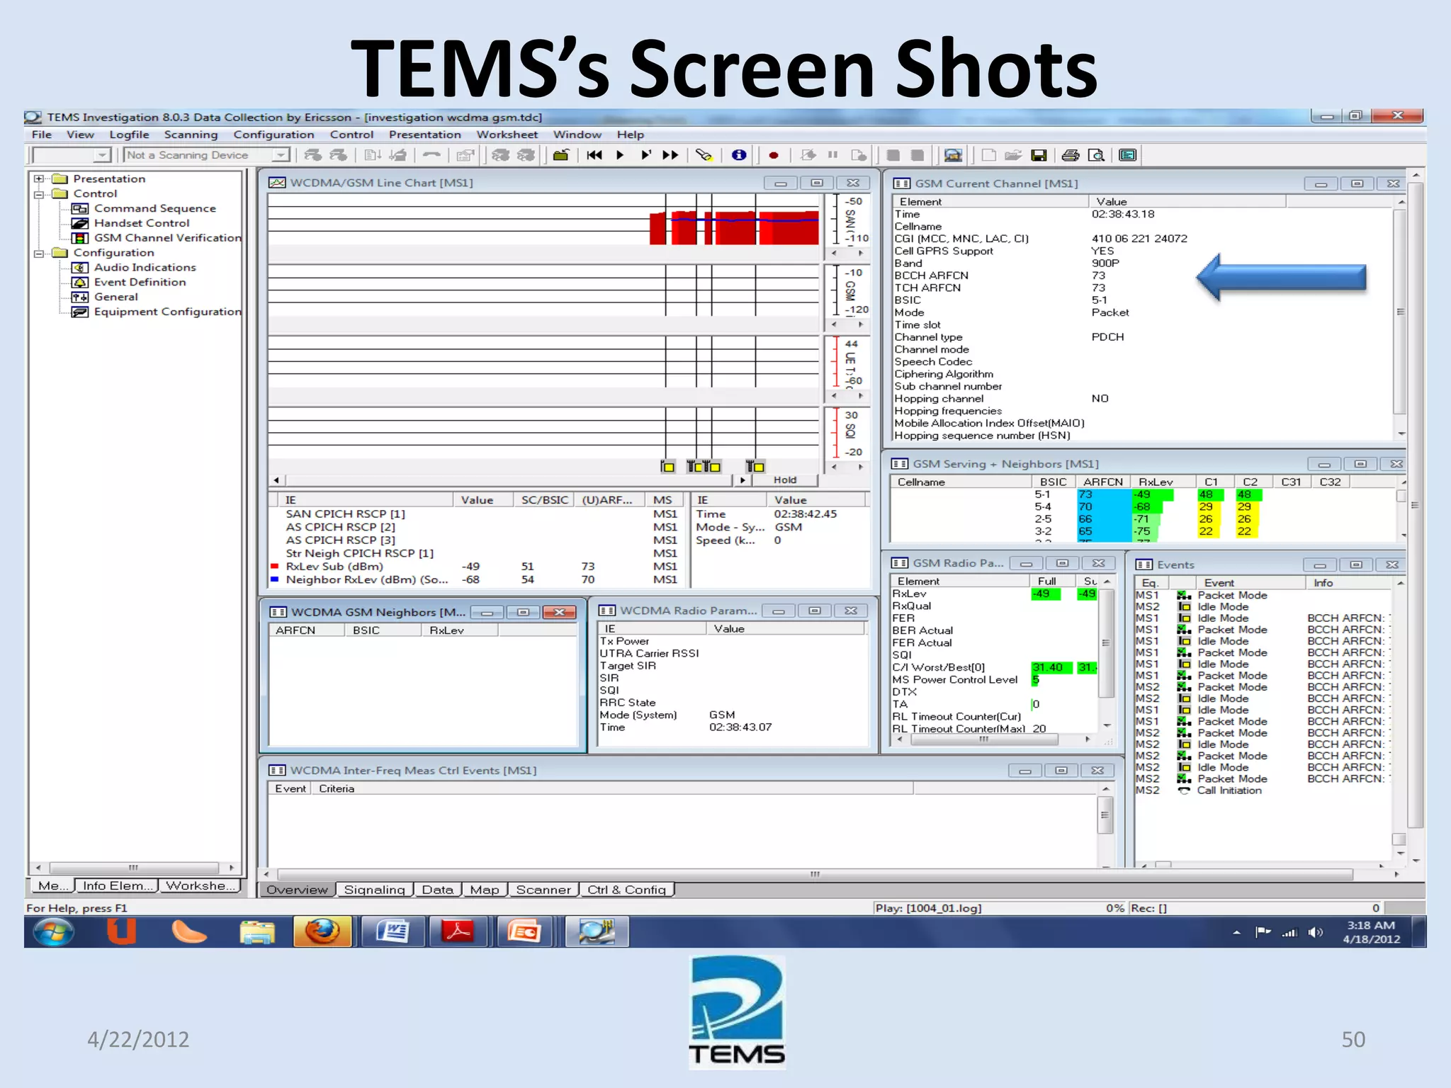Viewport: 1451px width, 1088px height.
Task: Save workspace with floppy disk icon
Action: (1039, 155)
